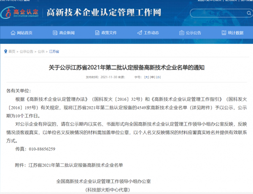The height and width of the screenshot is (194, 253).
Task: Click the location pin icon in breadcrumb
Action: click(x=6, y=51)
